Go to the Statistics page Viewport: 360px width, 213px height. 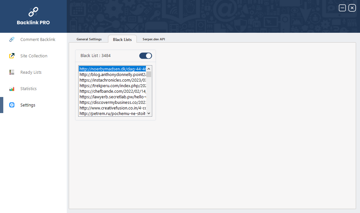click(x=28, y=89)
